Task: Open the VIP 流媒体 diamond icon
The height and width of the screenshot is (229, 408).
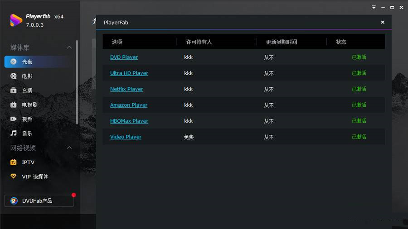Action: [13, 177]
